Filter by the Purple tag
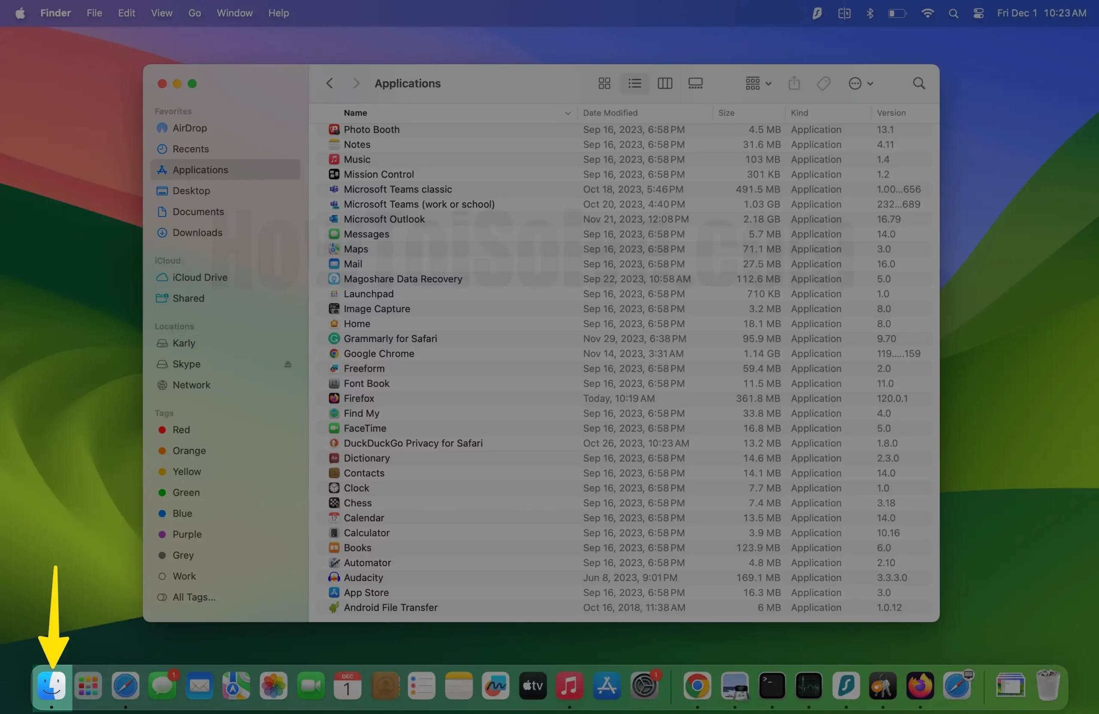 (x=225, y=534)
